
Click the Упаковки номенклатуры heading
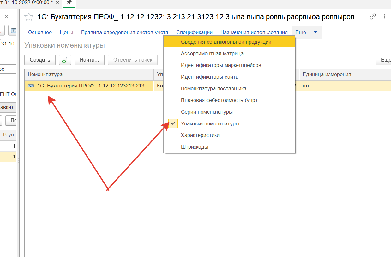(x=64, y=45)
